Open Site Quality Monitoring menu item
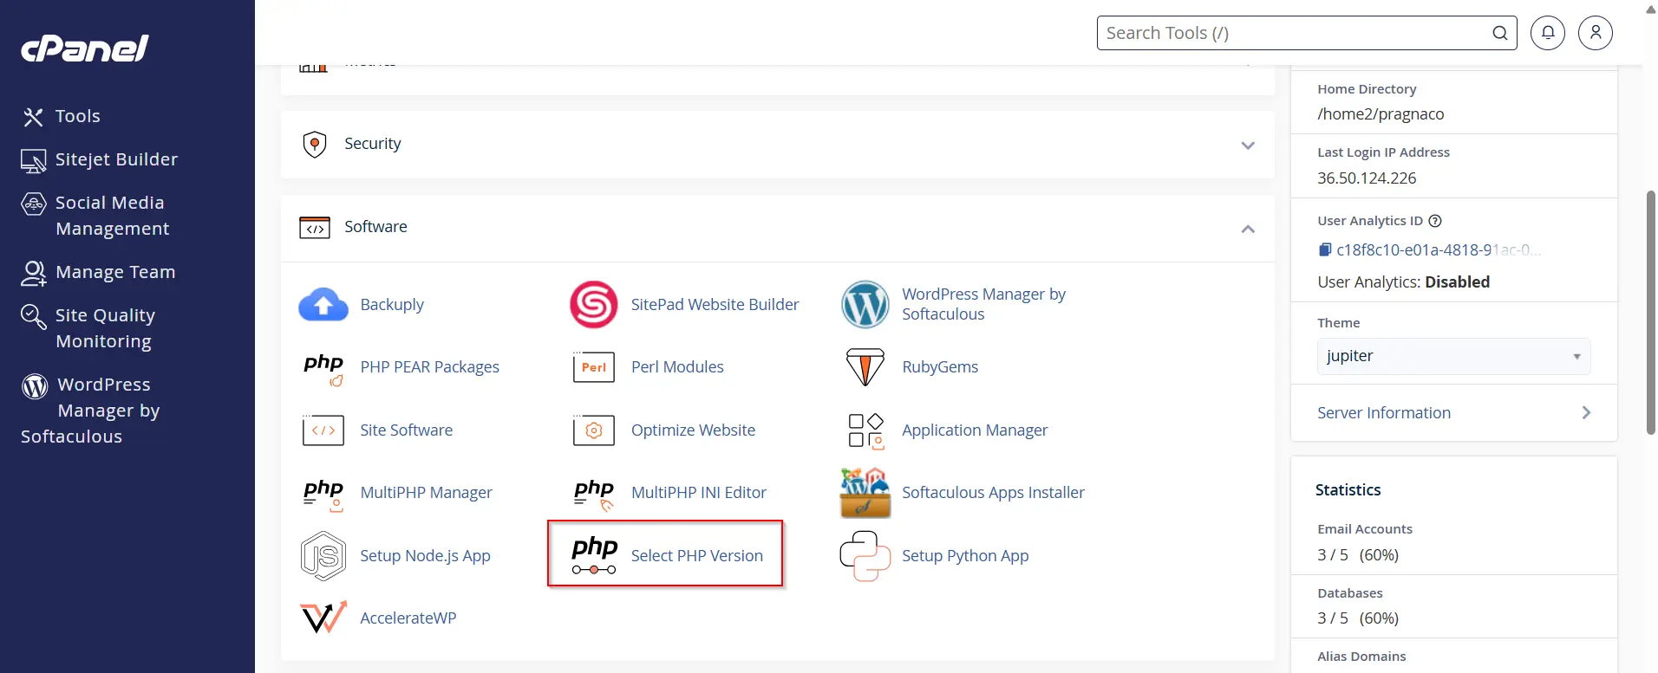 pos(105,328)
